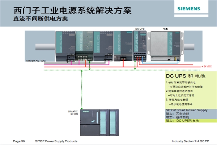
Task: Click point 1 长时间直流不间断供电
Action: (x=180, y=83)
